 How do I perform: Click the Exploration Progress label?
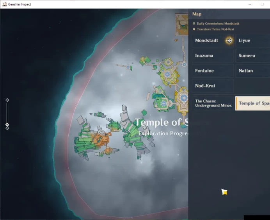point(163,133)
